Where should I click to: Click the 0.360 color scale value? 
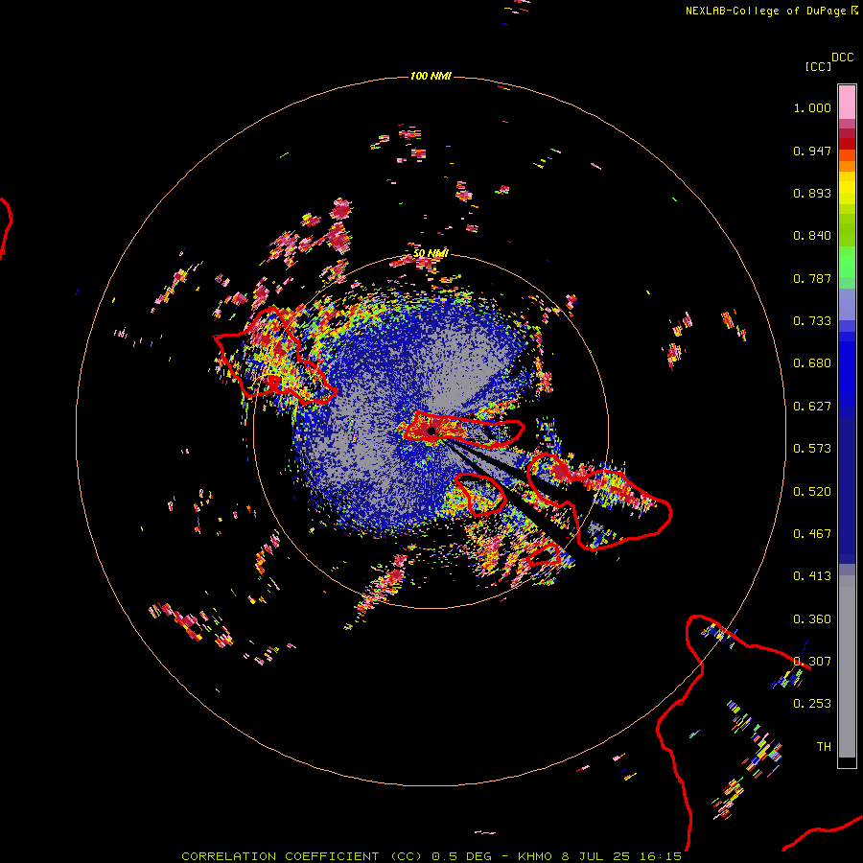click(x=812, y=619)
